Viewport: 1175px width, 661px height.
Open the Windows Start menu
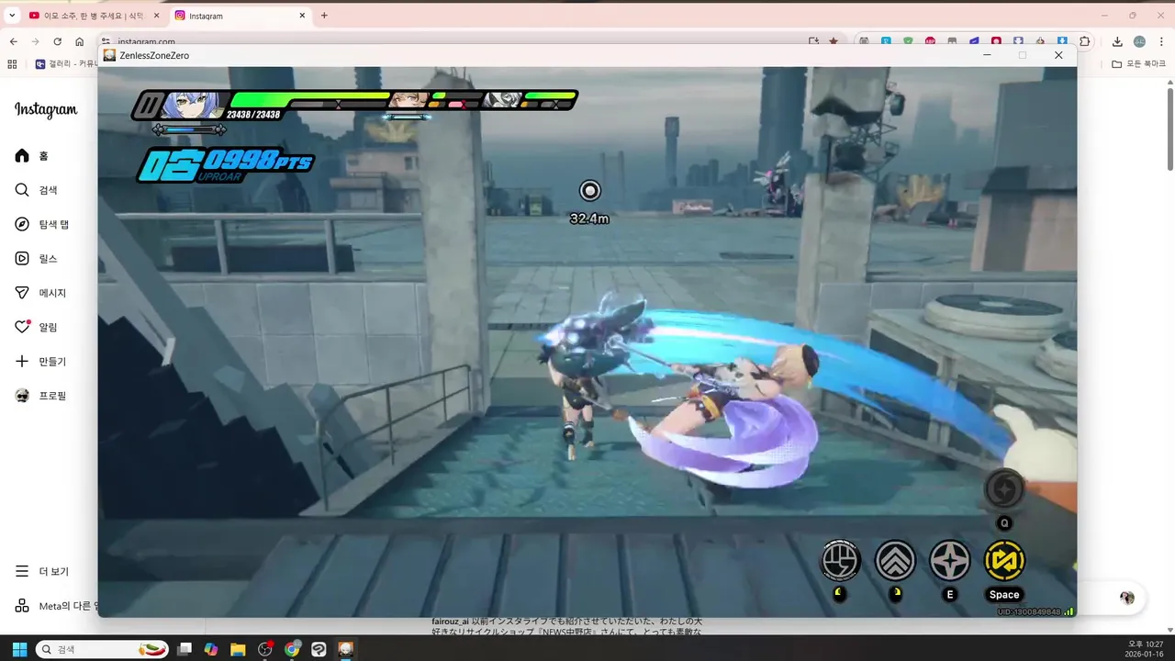[x=19, y=649]
